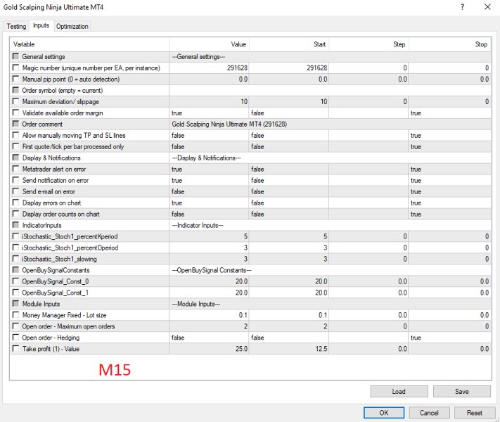This screenshot has height=422, width=500.
Task: Tick the Magic number checkbox
Action: (x=15, y=68)
